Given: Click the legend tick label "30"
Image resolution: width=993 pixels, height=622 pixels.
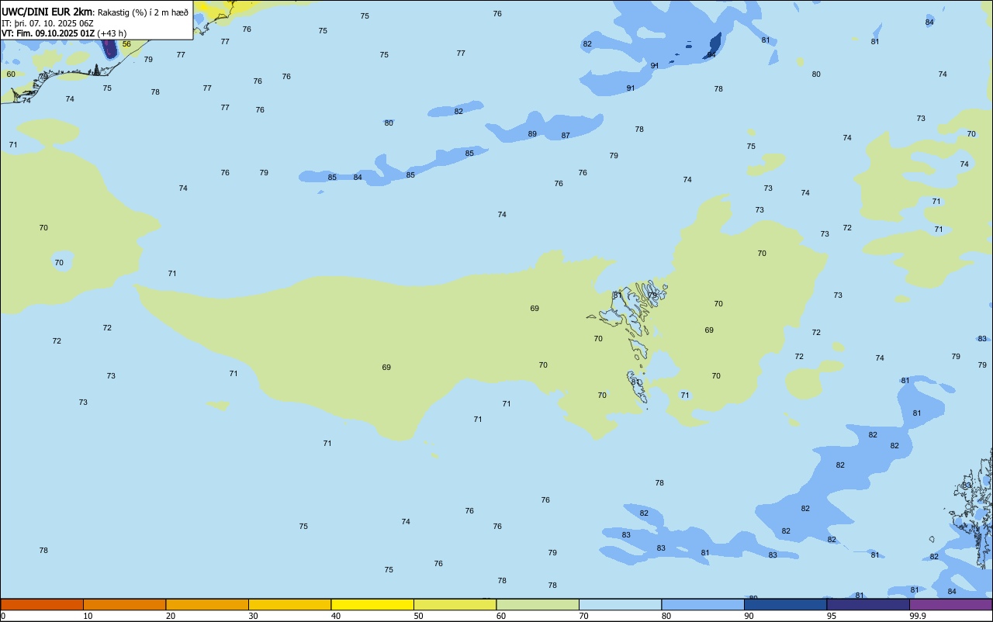Looking at the screenshot, I should pos(253,616).
